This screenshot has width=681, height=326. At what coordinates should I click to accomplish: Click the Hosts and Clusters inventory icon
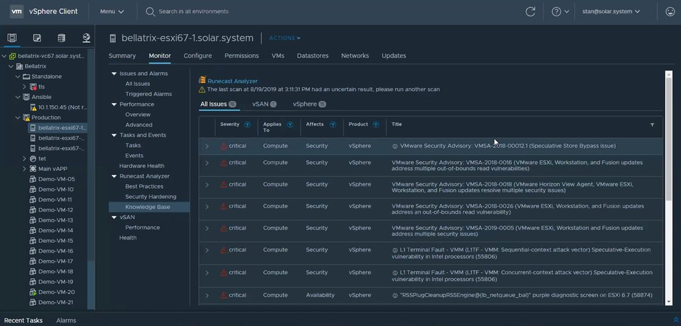[x=12, y=38]
